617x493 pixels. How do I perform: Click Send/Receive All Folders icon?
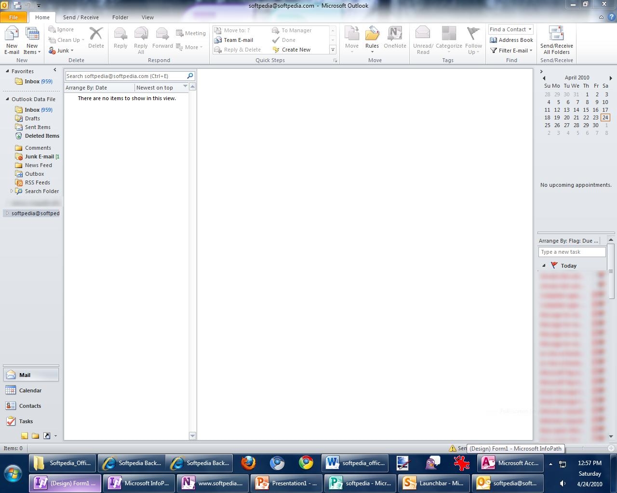(556, 40)
